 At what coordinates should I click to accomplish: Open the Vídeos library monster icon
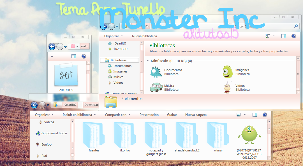coord(227,87)
